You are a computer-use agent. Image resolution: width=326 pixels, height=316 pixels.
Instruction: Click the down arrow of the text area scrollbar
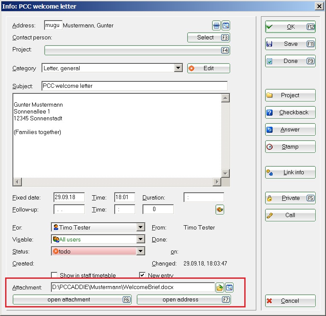click(x=225, y=173)
